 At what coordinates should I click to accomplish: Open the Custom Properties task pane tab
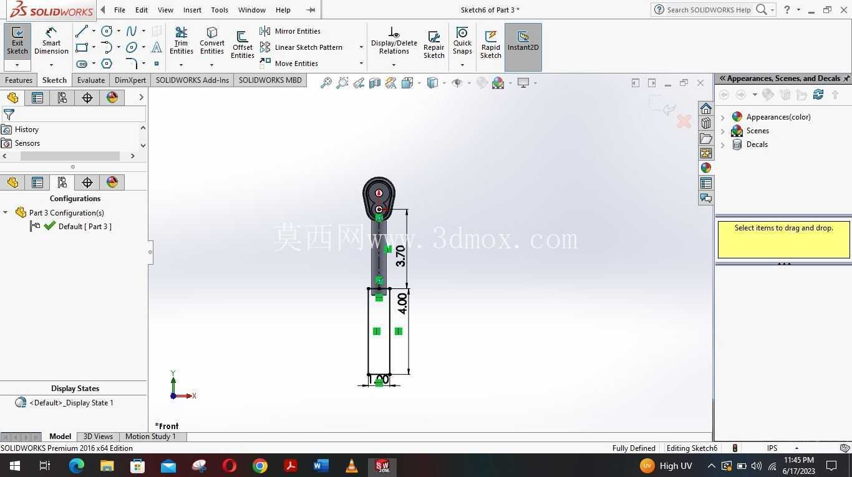706,183
